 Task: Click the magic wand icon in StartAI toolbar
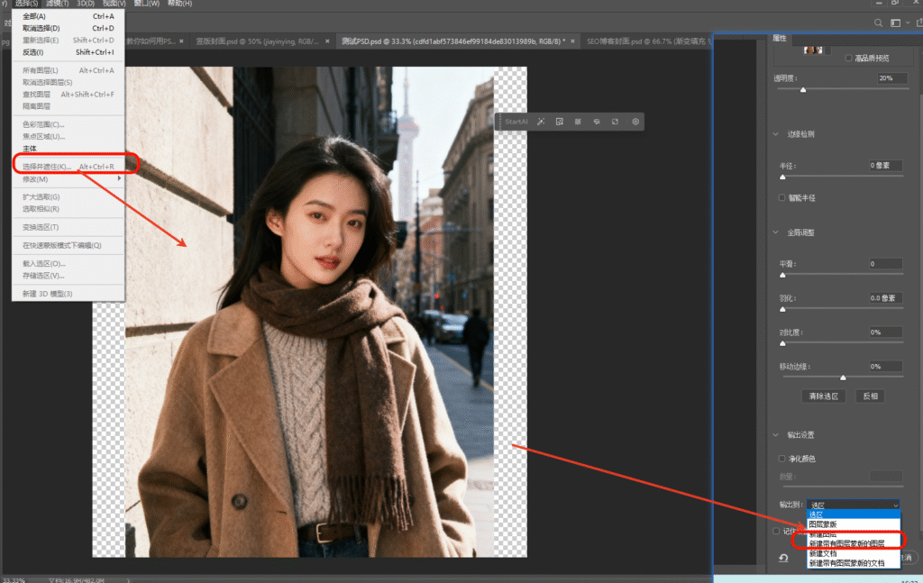(540, 121)
